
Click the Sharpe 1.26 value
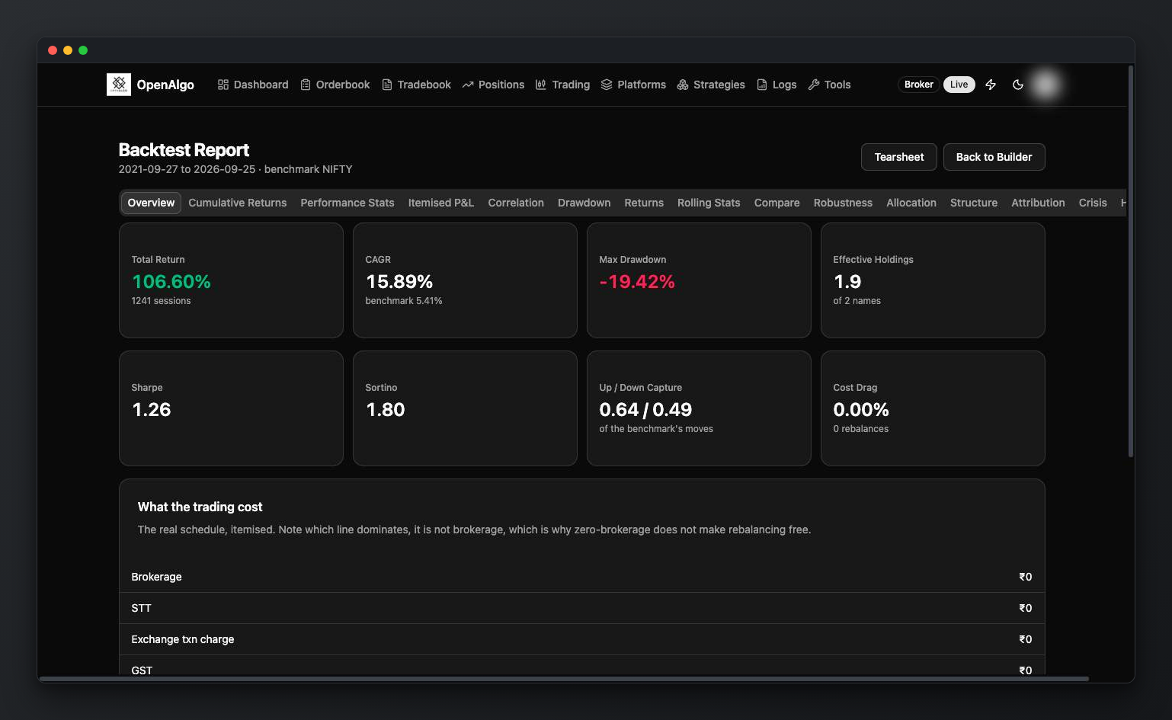tap(152, 410)
